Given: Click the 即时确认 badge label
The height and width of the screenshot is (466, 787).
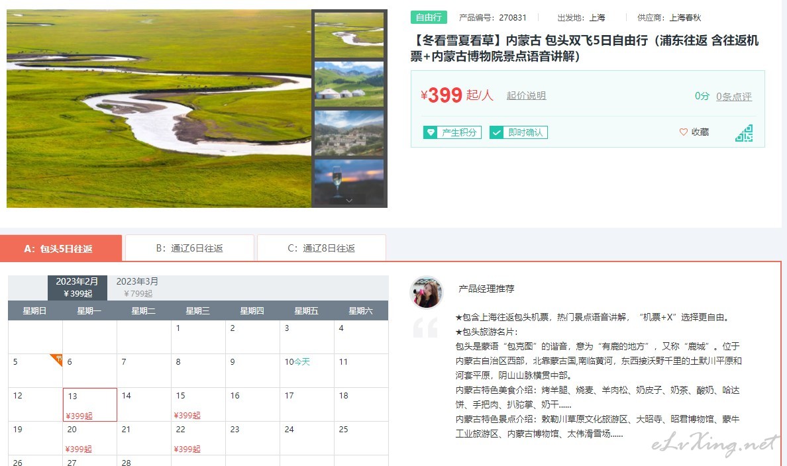Looking at the screenshot, I should pos(525,132).
